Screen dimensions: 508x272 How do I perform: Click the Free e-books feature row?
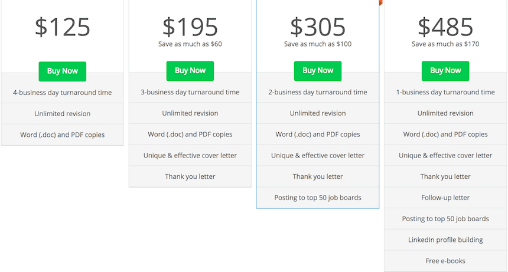[445, 261]
